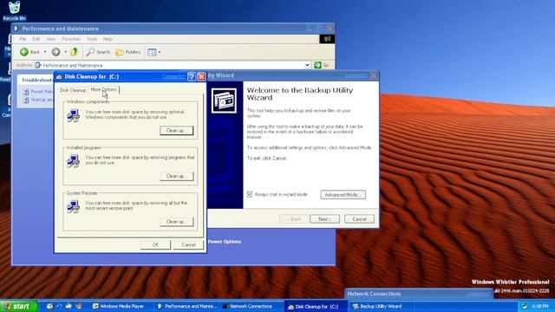Click the Forward arrow in explorer toolbar

tap(55, 52)
